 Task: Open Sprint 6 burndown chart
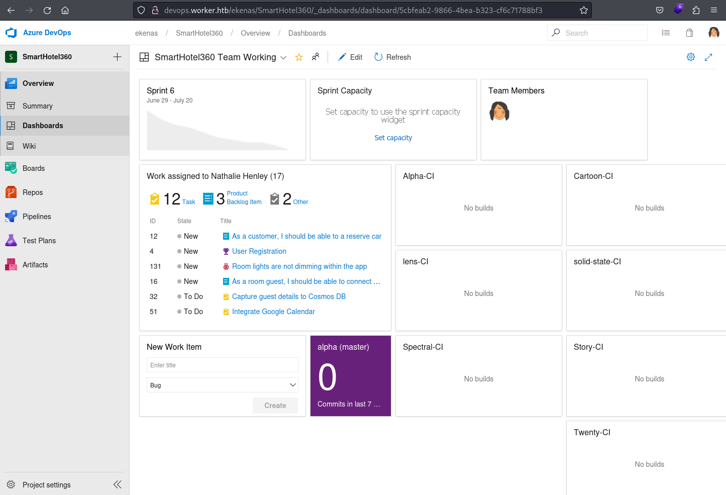[x=218, y=131]
